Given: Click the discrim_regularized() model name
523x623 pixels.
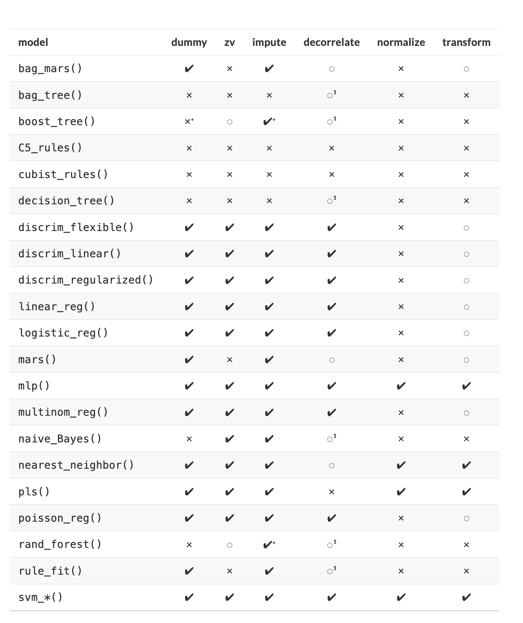Looking at the screenshot, I should (x=86, y=280).
